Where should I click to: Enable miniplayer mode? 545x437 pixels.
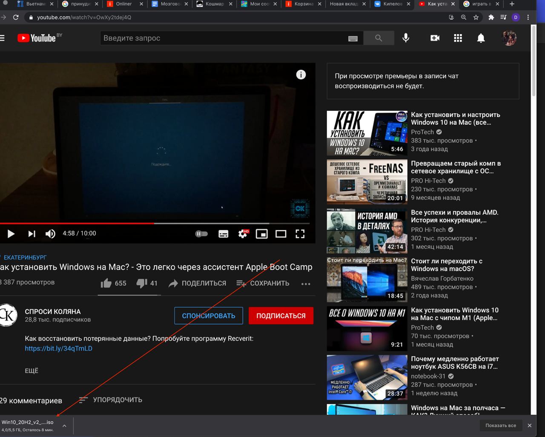(262, 233)
